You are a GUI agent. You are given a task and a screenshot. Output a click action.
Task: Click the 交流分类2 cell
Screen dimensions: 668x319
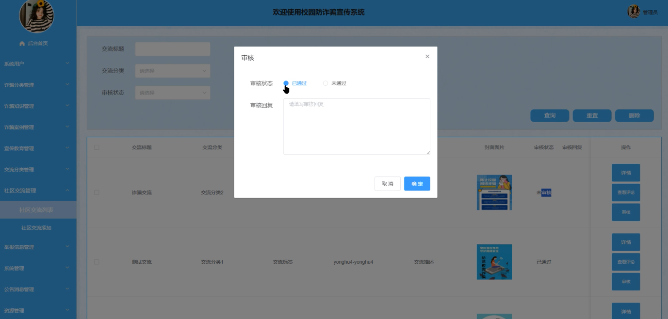pyautogui.click(x=212, y=192)
